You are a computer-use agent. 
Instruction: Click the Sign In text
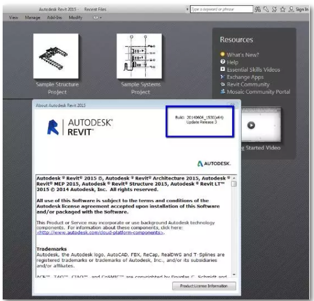coord(302,9)
